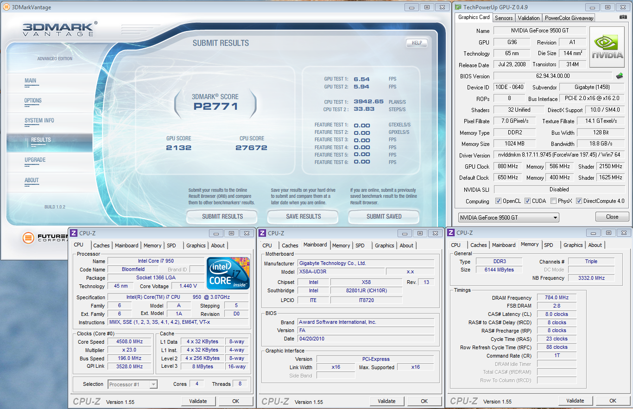Click the DRAM Frequency value 784.0 MHz
633x409 pixels.
557,298
